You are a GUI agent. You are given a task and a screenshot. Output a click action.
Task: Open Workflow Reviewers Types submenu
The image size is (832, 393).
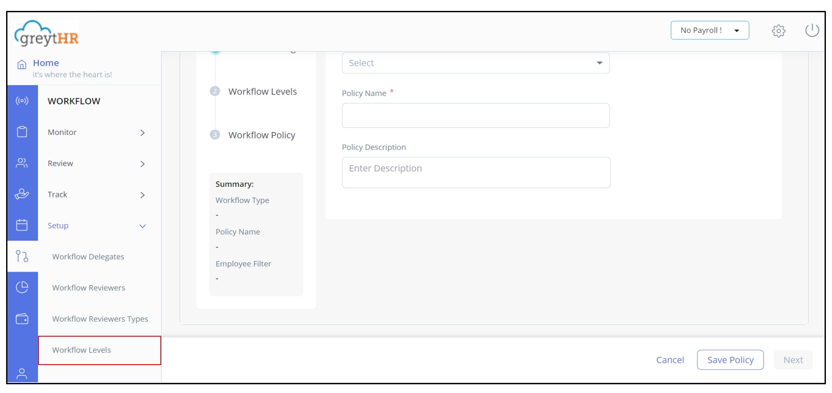100,319
